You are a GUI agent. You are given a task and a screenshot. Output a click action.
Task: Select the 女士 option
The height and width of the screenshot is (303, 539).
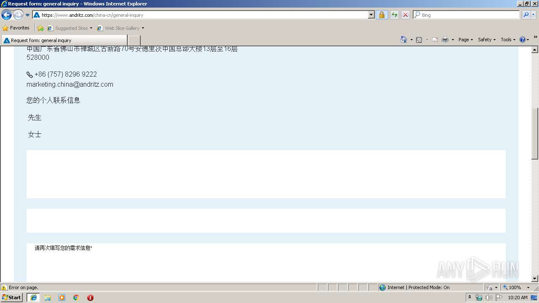tap(35, 134)
